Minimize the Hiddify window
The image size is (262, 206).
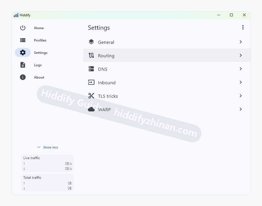coord(219,15)
